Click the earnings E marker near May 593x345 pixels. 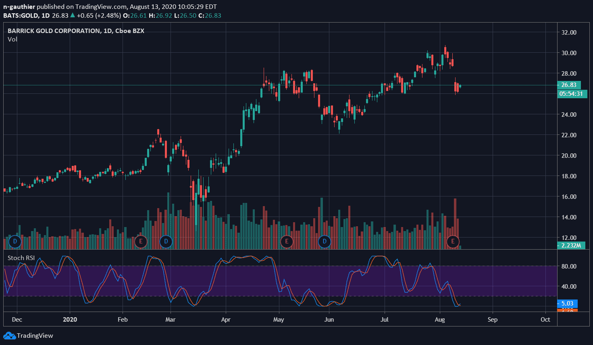click(x=287, y=242)
